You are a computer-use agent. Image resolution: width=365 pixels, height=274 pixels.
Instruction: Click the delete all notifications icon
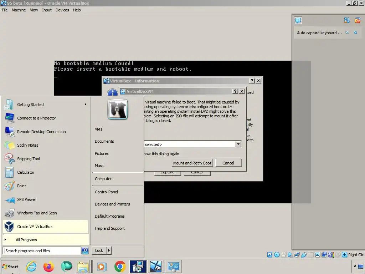coord(357,20)
